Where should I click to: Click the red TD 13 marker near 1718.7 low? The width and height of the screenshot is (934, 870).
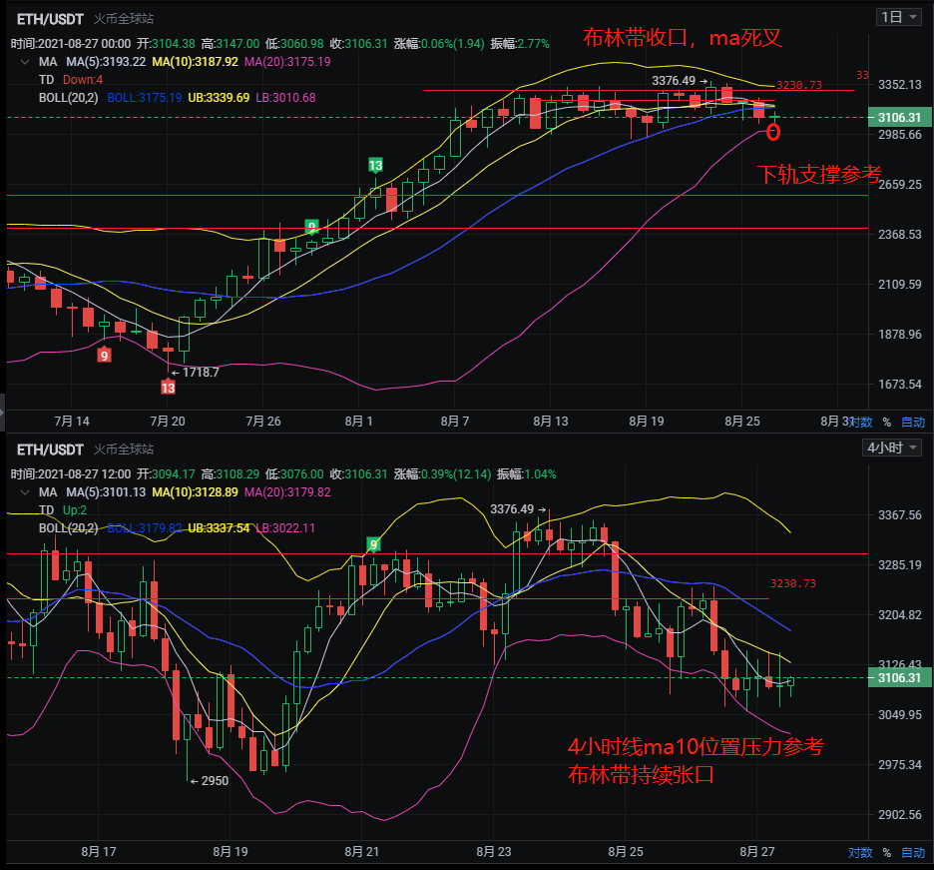click(168, 387)
